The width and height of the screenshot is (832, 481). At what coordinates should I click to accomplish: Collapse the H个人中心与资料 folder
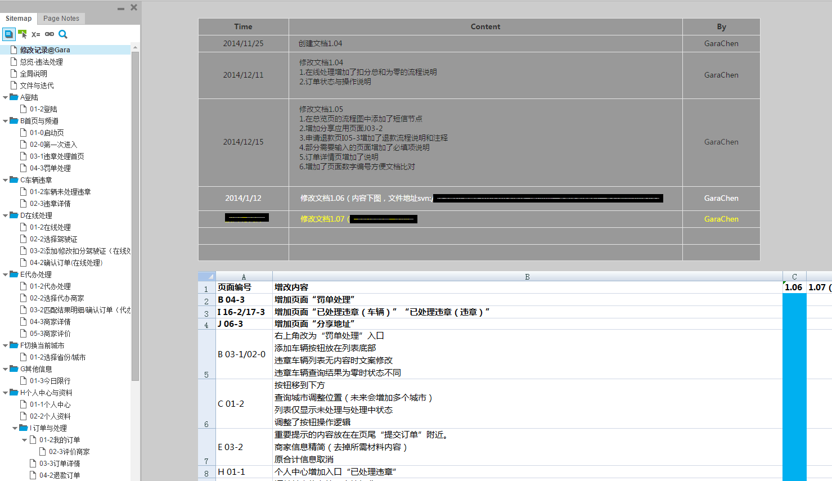[x=6, y=393]
